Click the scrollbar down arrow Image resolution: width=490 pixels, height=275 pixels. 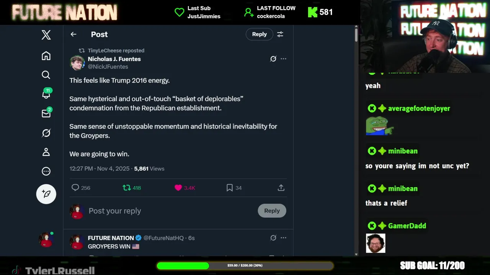coord(356,254)
